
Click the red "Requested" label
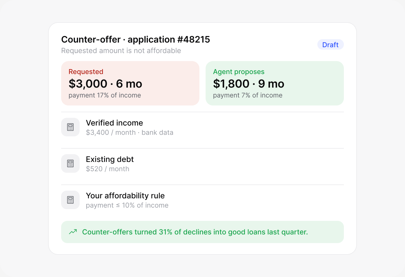click(x=86, y=72)
